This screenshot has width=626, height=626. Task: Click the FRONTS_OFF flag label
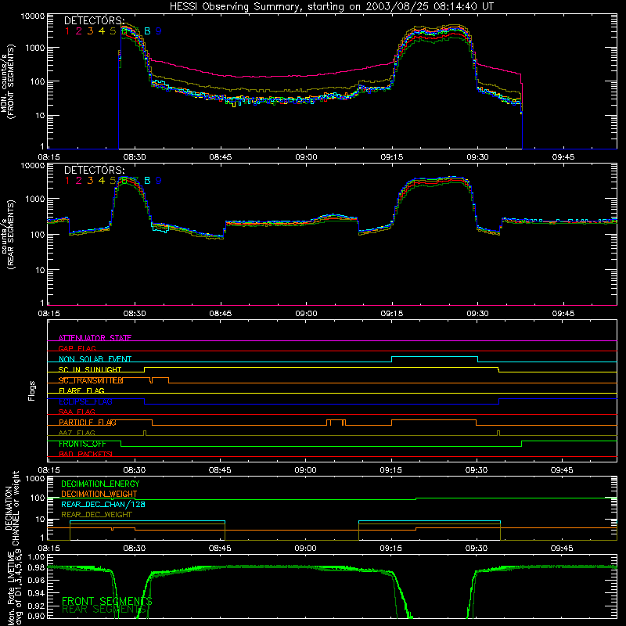tap(82, 444)
